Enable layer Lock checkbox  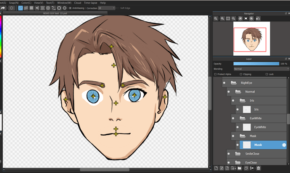tap(267, 74)
